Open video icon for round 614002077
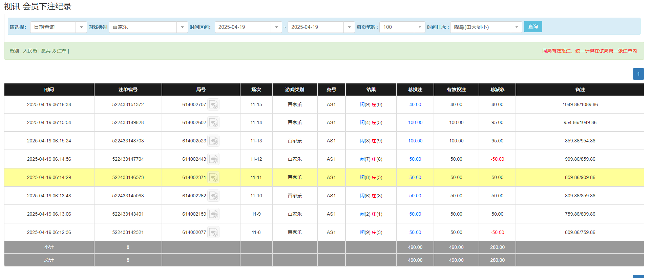 [x=213, y=233]
